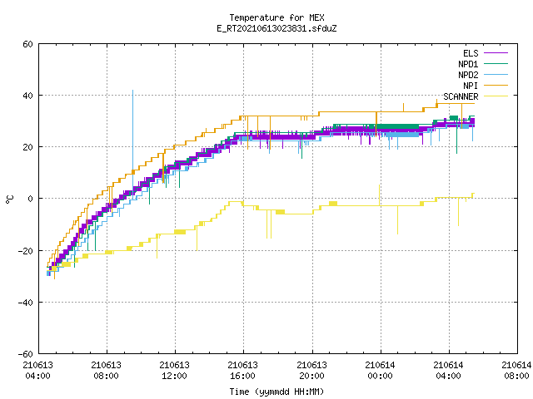Click the NPD1 legend label
This screenshot has width=533, height=399.
pos(468,64)
